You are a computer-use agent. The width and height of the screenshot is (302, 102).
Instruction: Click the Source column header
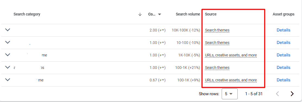pyautogui.click(x=211, y=14)
